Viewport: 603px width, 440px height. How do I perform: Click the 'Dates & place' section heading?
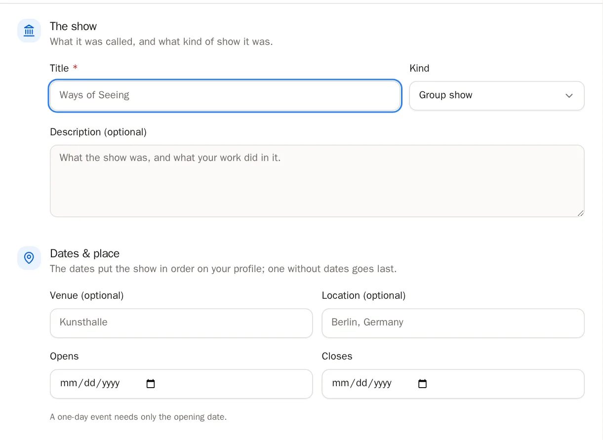tap(84, 254)
